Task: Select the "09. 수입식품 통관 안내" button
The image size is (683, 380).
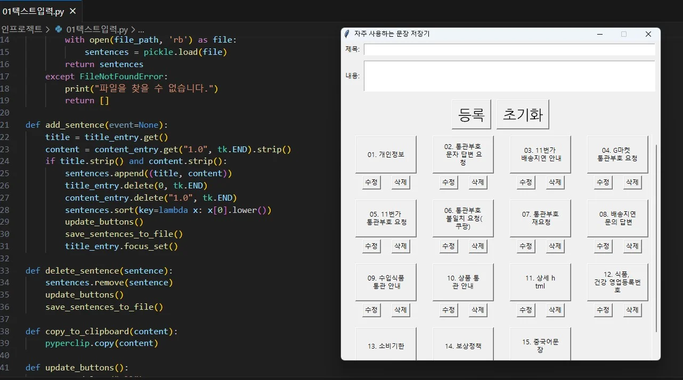Action: point(386,282)
